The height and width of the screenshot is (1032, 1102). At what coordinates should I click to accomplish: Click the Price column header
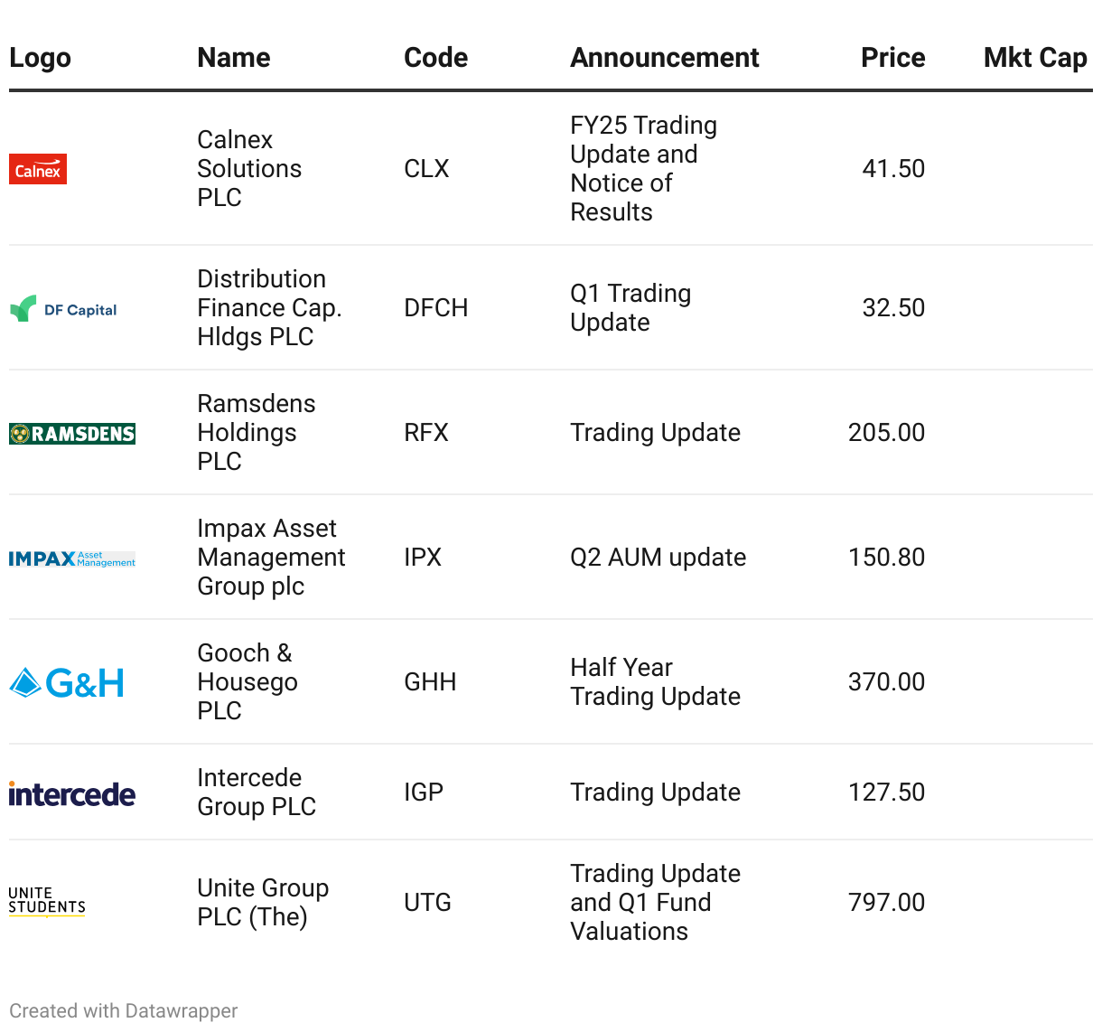pyautogui.click(x=893, y=58)
